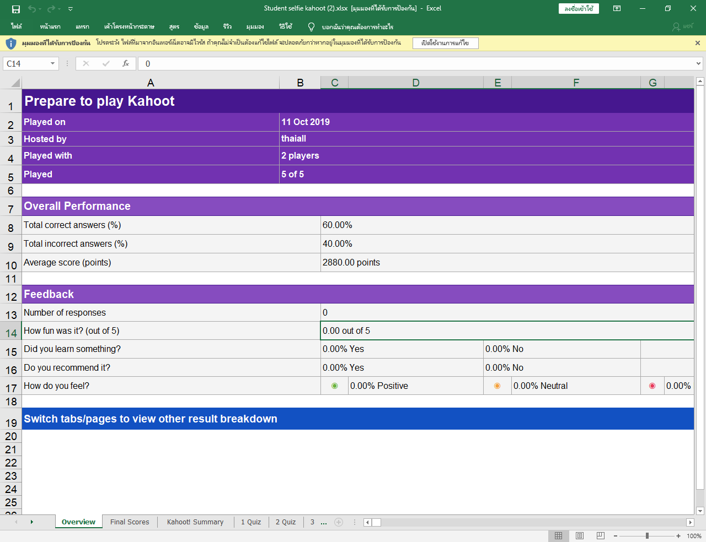This screenshot has height=542, width=706.
Task: Click the Save icon in title bar
Action: click(x=16, y=9)
